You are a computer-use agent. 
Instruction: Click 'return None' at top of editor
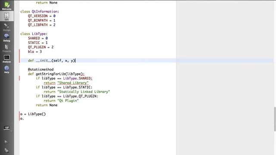pyautogui.click(x=47, y=3)
